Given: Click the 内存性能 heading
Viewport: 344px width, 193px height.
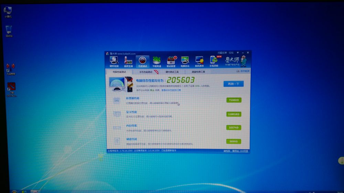Looking at the screenshot, I should click(x=131, y=126).
